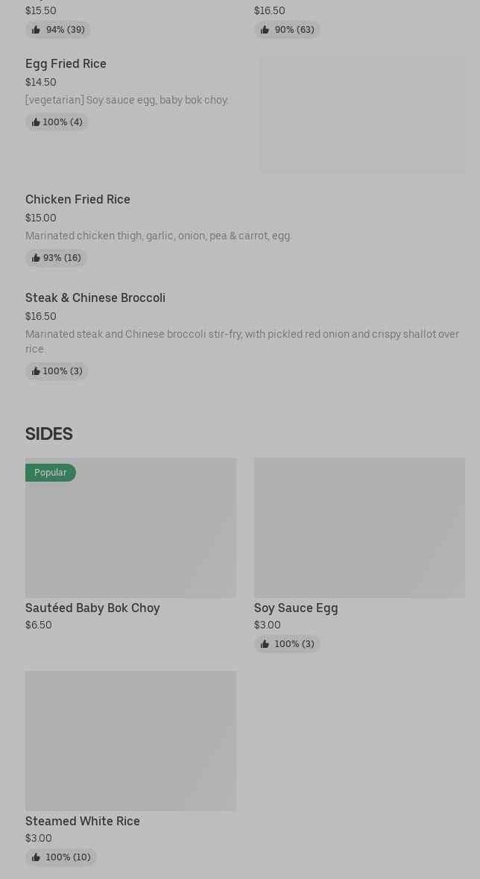Click the Popular badge on bok choy
The image size is (480, 879).
click(51, 473)
